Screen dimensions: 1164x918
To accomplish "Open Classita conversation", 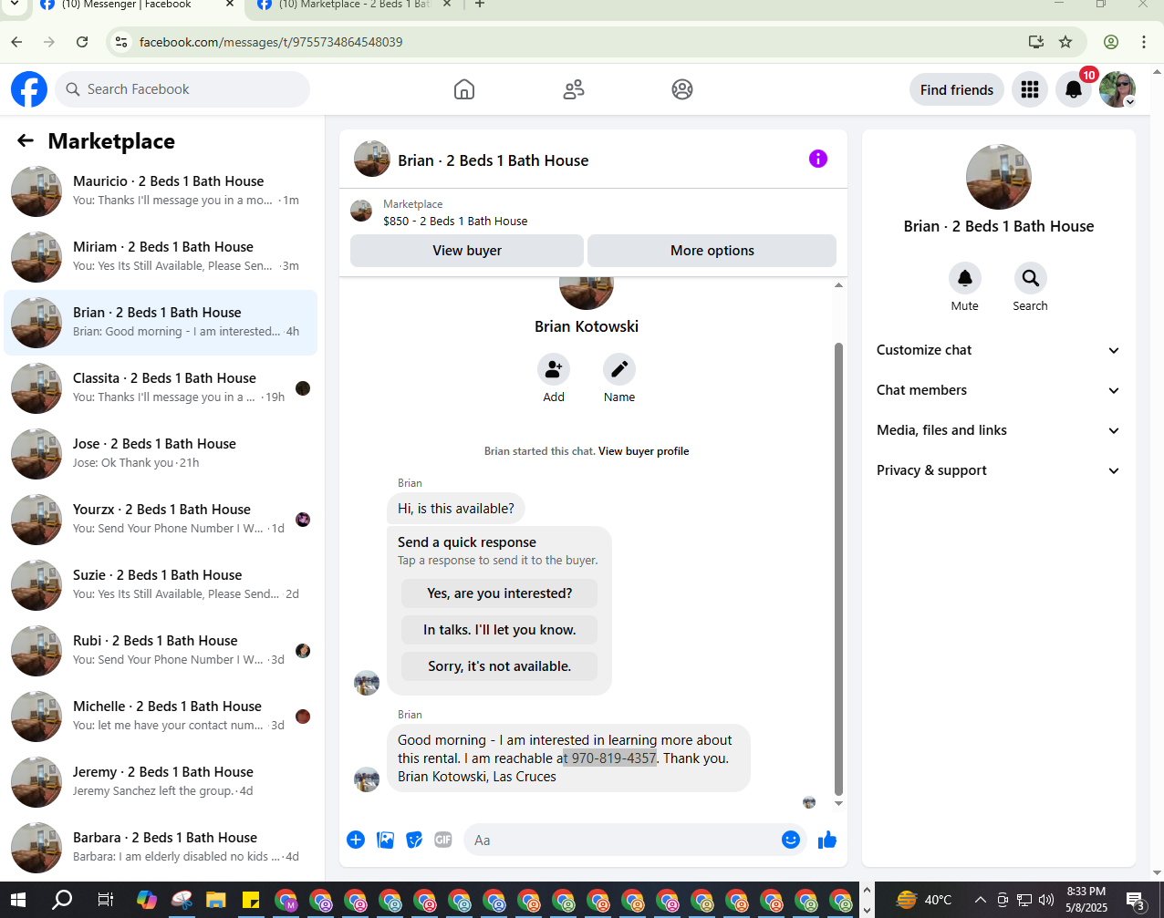I will (161, 388).
